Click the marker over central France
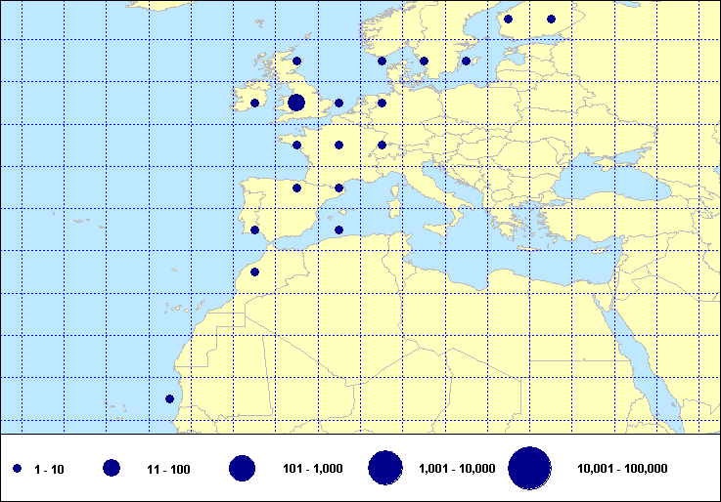The image size is (721, 502). (x=338, y=146)
